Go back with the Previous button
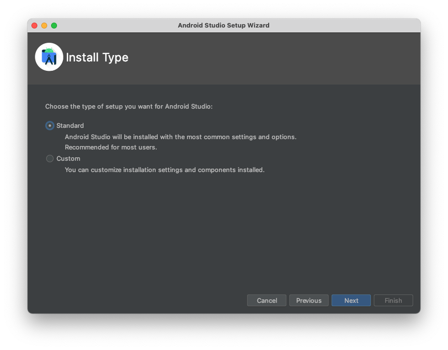Image resolution: width=448 pixels, height=350 pixels. 308,300
